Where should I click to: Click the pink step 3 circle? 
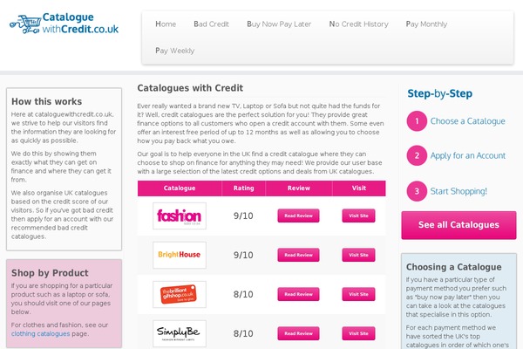(417, 191)
